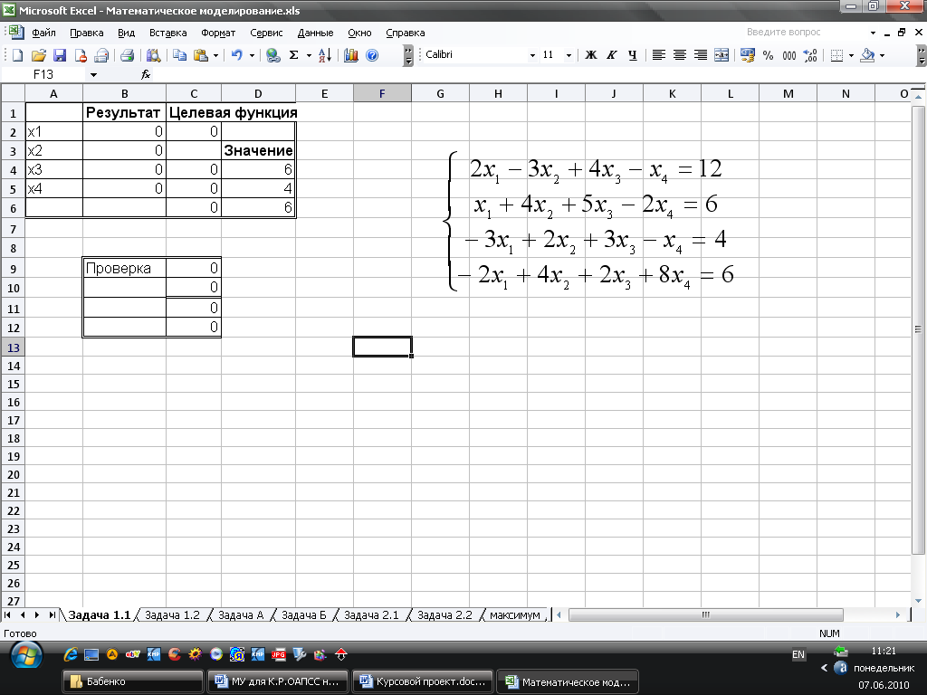Expand the Undo history dropdown arrow
This screenshot has height=695, width=927.
click(x=252, y=55)
